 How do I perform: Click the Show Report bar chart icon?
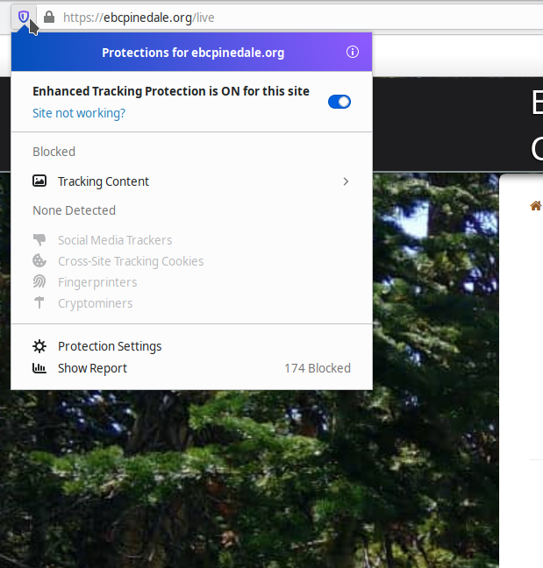coord(39,368)
